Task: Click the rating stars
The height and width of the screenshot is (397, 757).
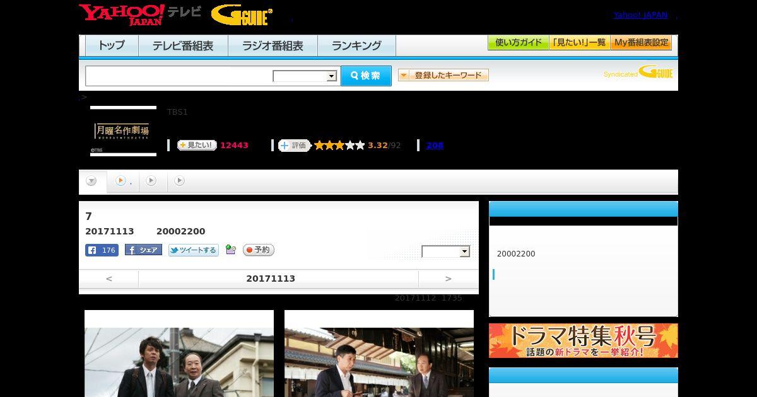Action: (339, 146)
